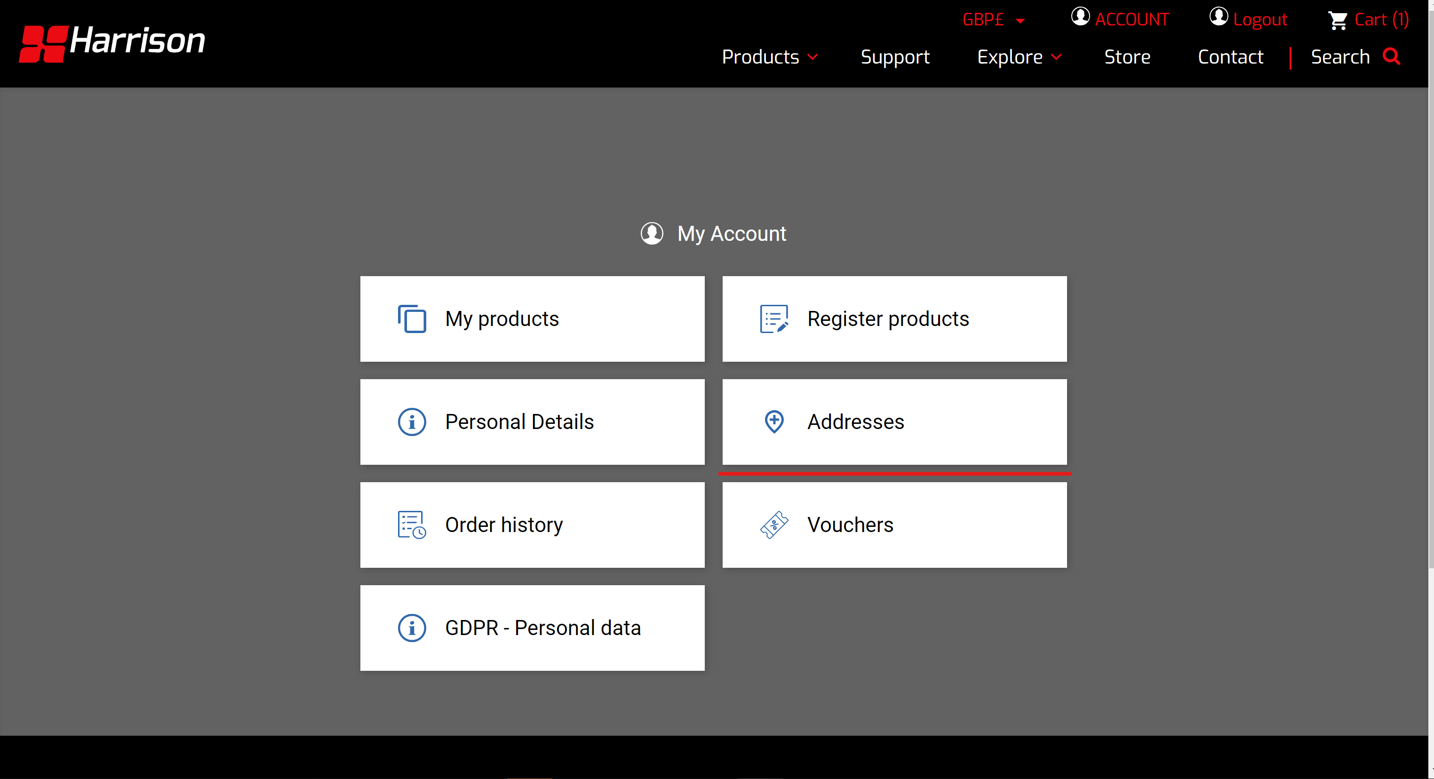Click the red search magnifier icon
The width and height of the screenshot is (1434, 779).
[1391, 57]
